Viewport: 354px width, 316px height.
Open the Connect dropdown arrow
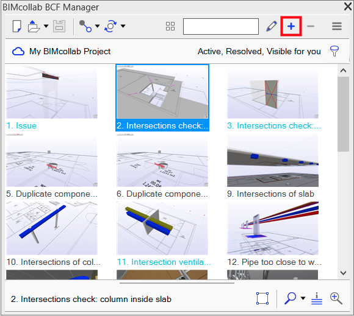click(97, 26)
